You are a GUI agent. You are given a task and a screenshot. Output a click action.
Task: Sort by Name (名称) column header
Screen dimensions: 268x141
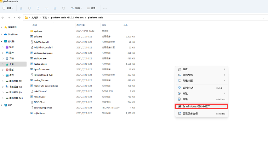pyautogui.click(x=35, y=25)
